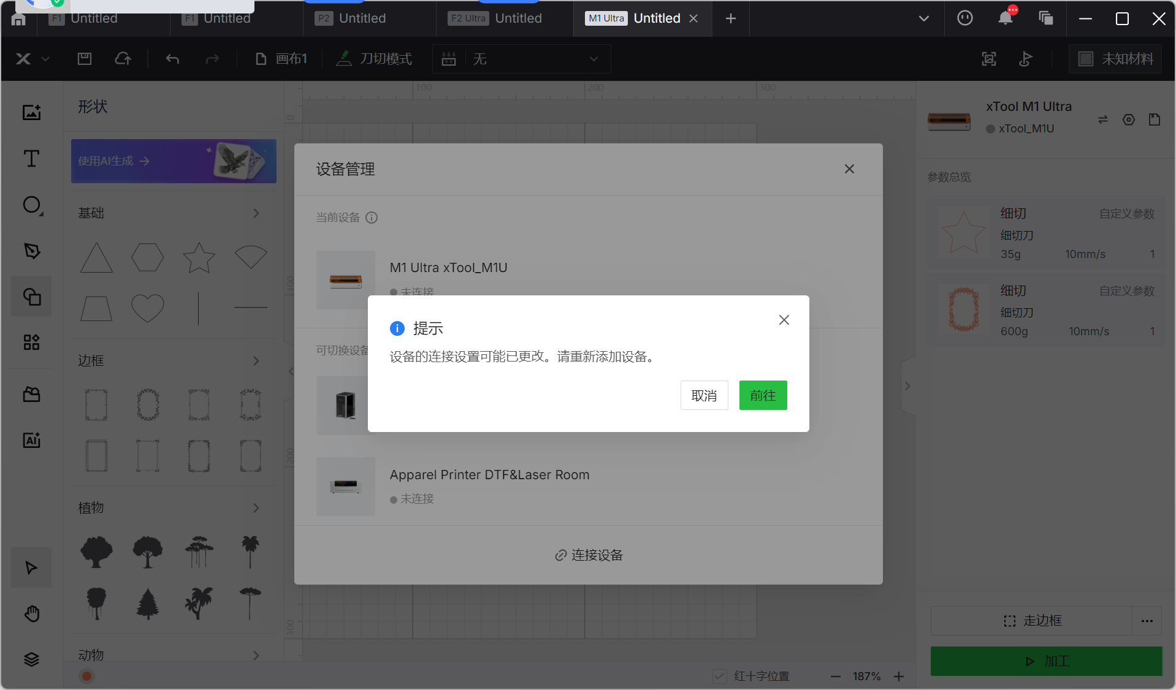
Task: Switch to the F2 Ultra Untitled tab
Action: click(496, 18)
